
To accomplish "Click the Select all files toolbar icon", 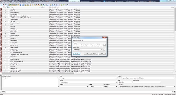I will pos(23,5).
